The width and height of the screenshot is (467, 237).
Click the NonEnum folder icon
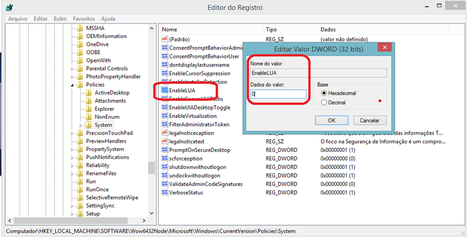[x=88, y=117]
